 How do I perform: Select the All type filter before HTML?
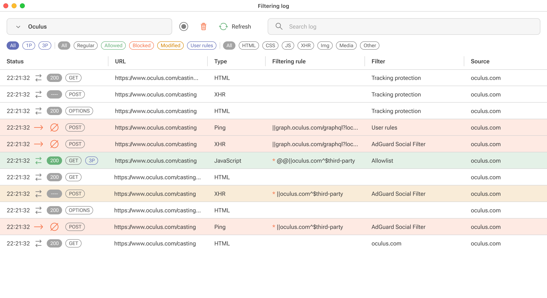[x=229, y=46]
